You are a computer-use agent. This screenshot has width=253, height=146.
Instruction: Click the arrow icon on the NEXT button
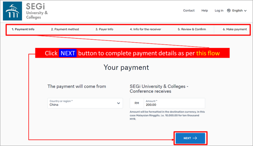[x=195, y=138]
